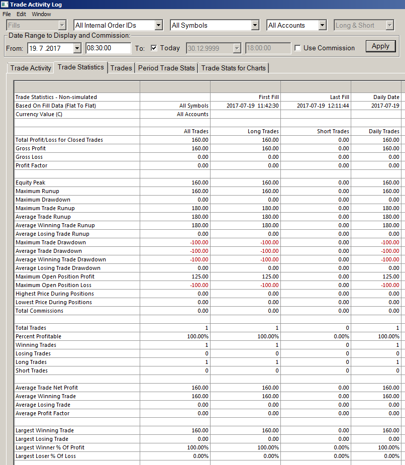Select the Percent Profitable row label

tap(38, 336)
